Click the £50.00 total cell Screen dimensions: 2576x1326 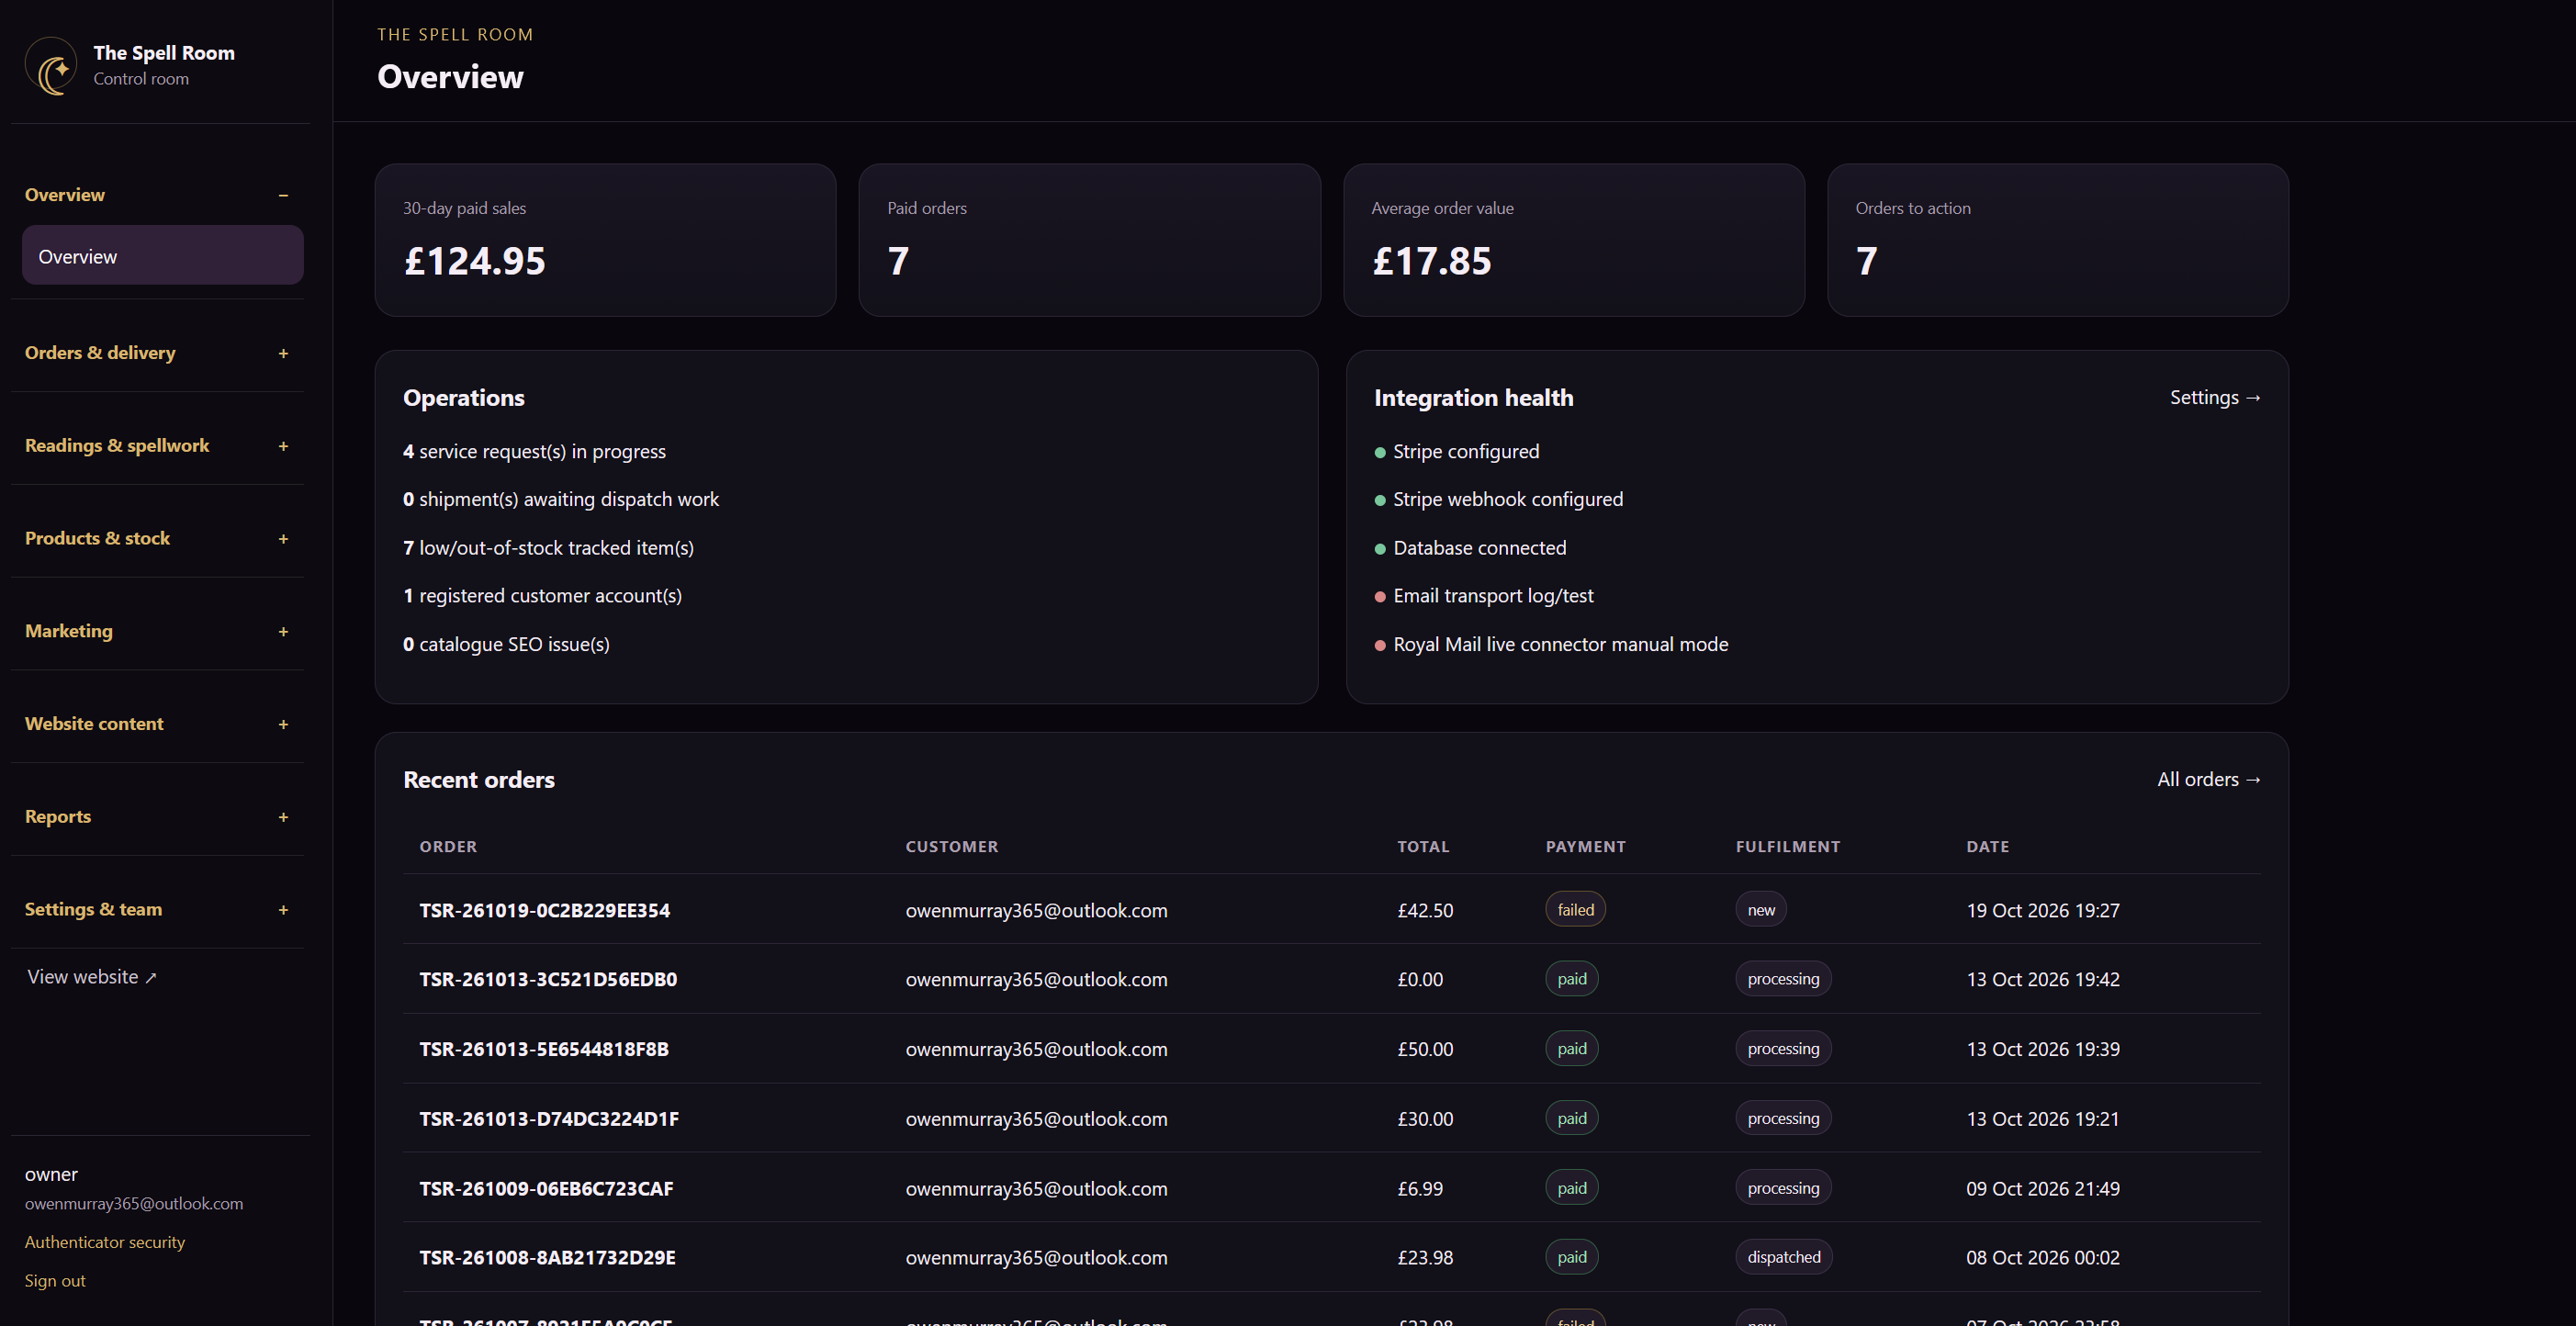[x=1425, y=1049]
